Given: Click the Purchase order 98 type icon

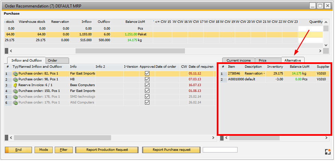Looking at the screenshot, I should click(15, 79).
